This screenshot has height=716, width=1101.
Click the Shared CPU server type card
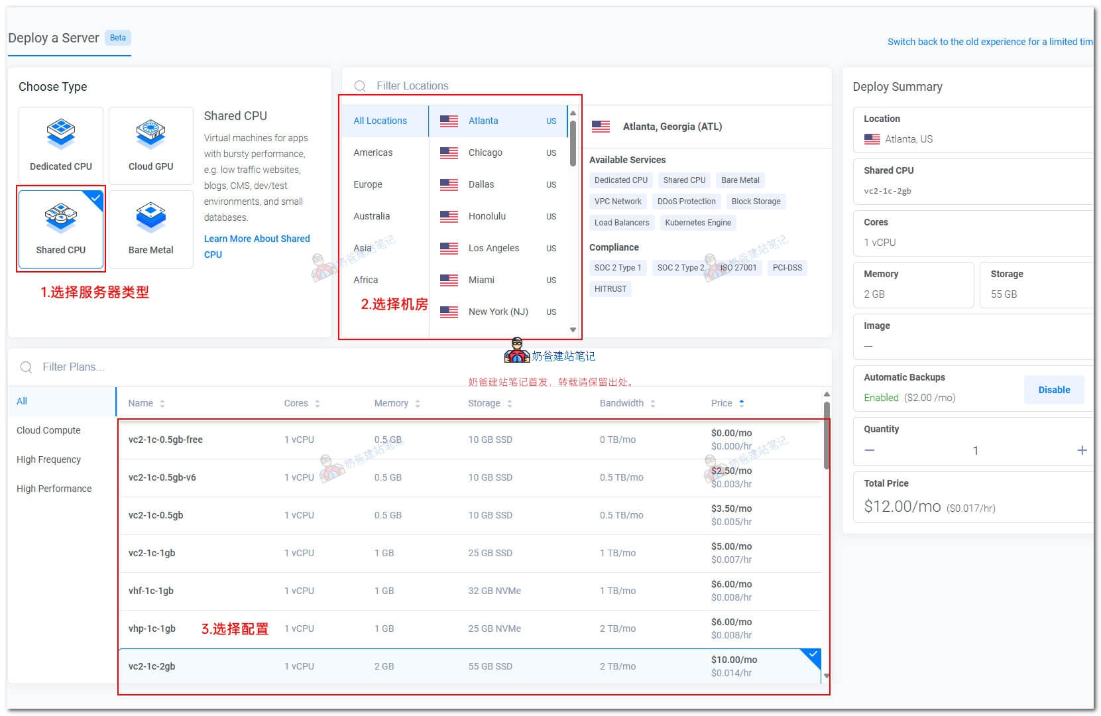point(60,229)
